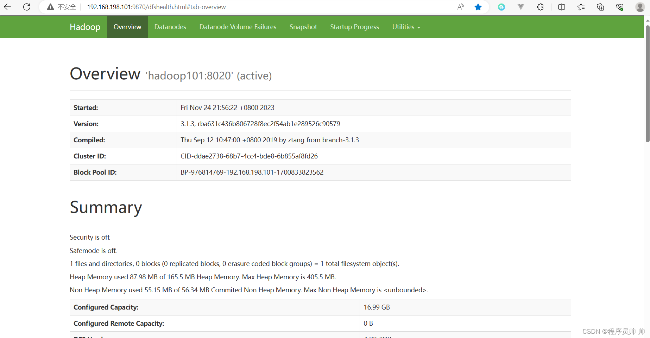650x338 pixels.
Task: Open the read aloud icon in address bar
Action: pos(461,7)
